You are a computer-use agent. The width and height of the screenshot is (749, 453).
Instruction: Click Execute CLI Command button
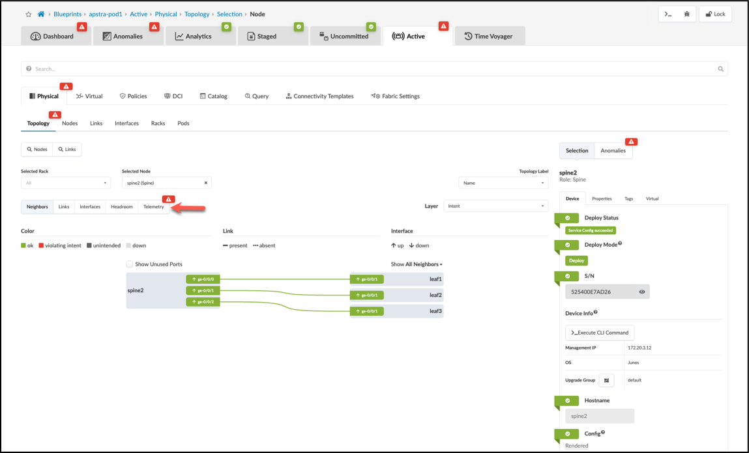point(600,333)
